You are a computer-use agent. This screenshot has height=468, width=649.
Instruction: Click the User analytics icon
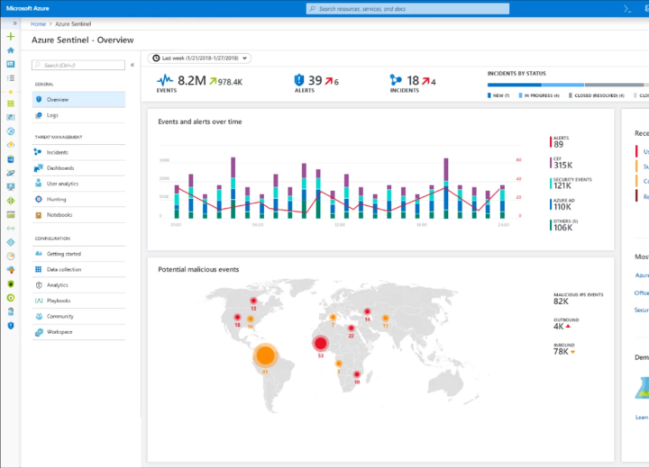click(39, 183)
